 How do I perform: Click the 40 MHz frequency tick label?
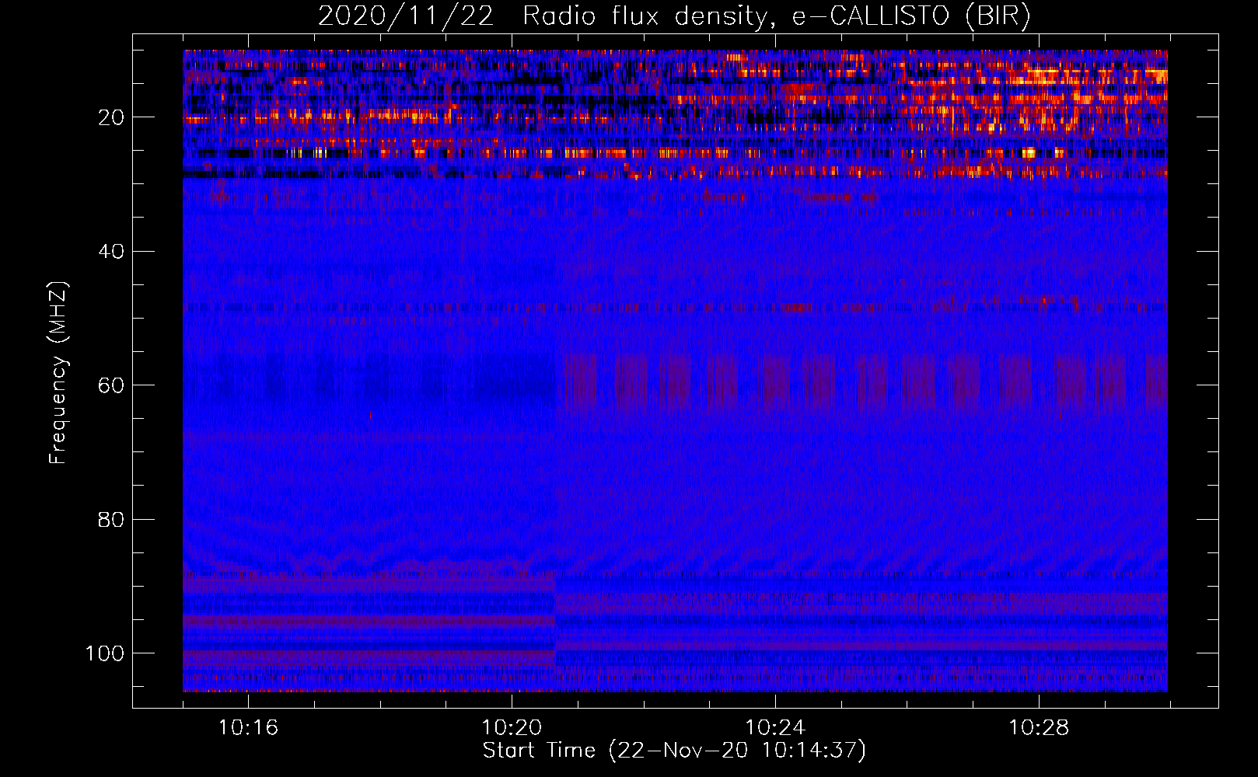[x=111, y=252]
